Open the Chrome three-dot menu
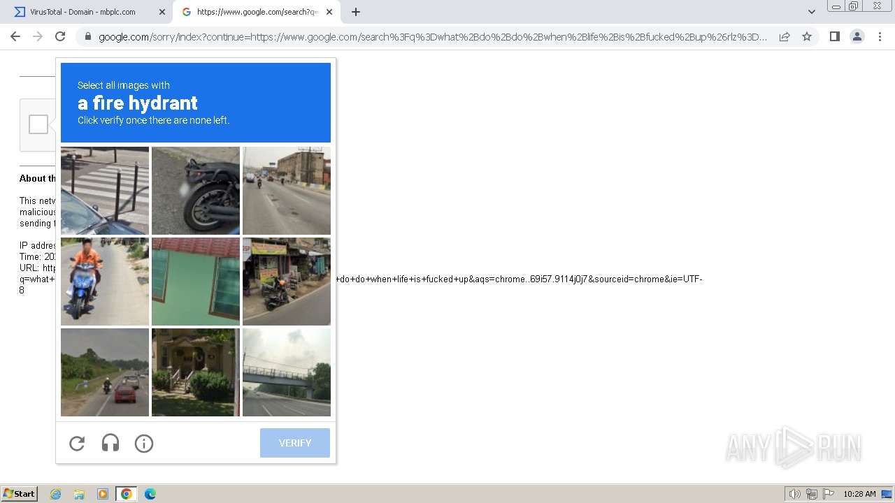This screenshot has height=503, width=895. 879,36
